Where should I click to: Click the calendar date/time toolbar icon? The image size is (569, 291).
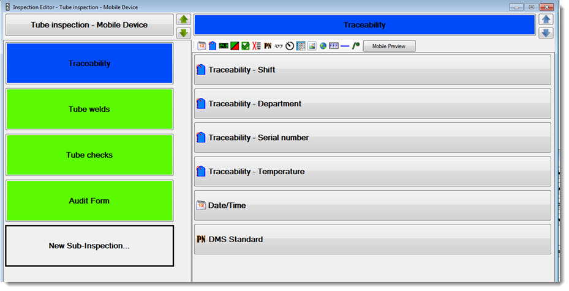(202, 46)
